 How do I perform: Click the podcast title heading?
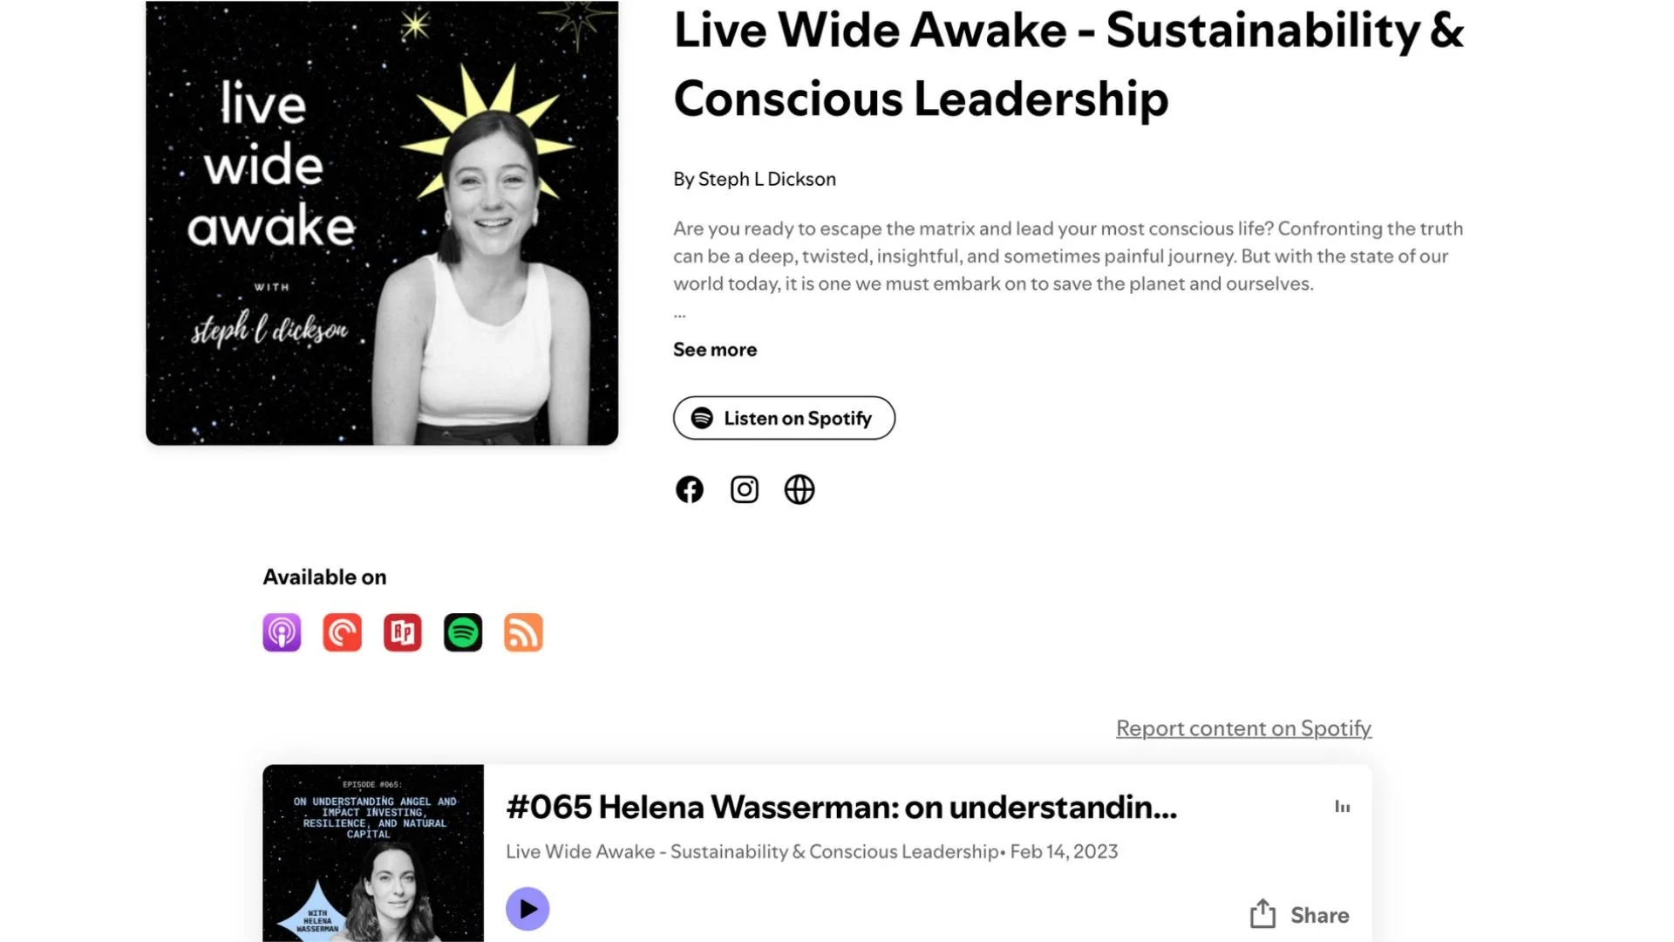pos(1068,65)
